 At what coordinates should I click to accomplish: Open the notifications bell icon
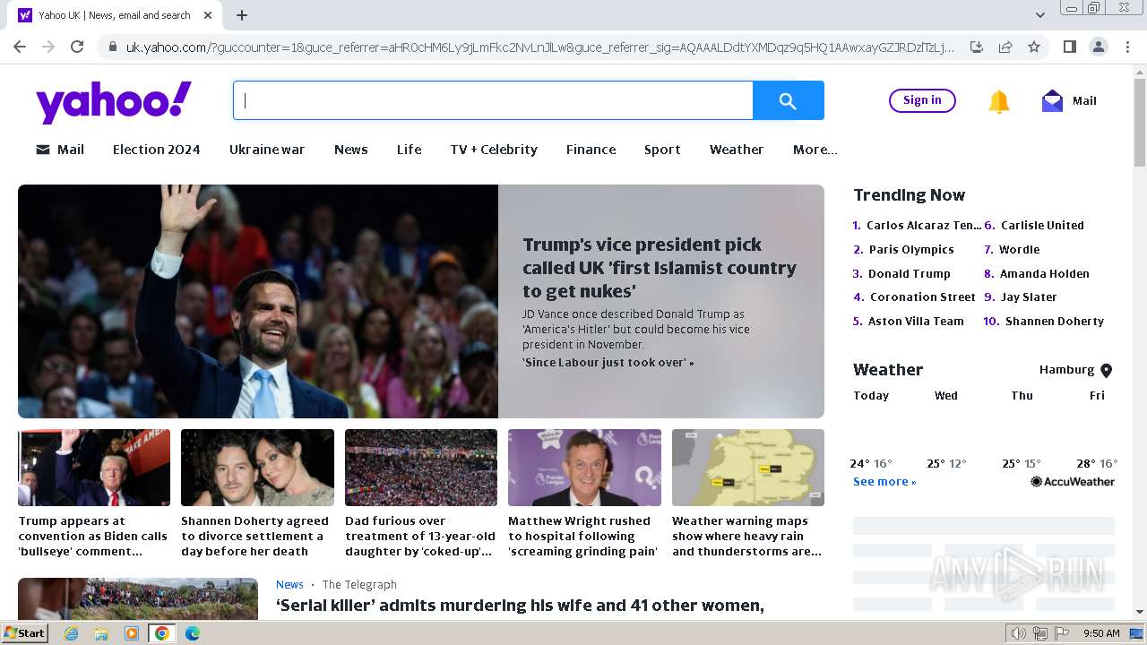click(998, 101)
